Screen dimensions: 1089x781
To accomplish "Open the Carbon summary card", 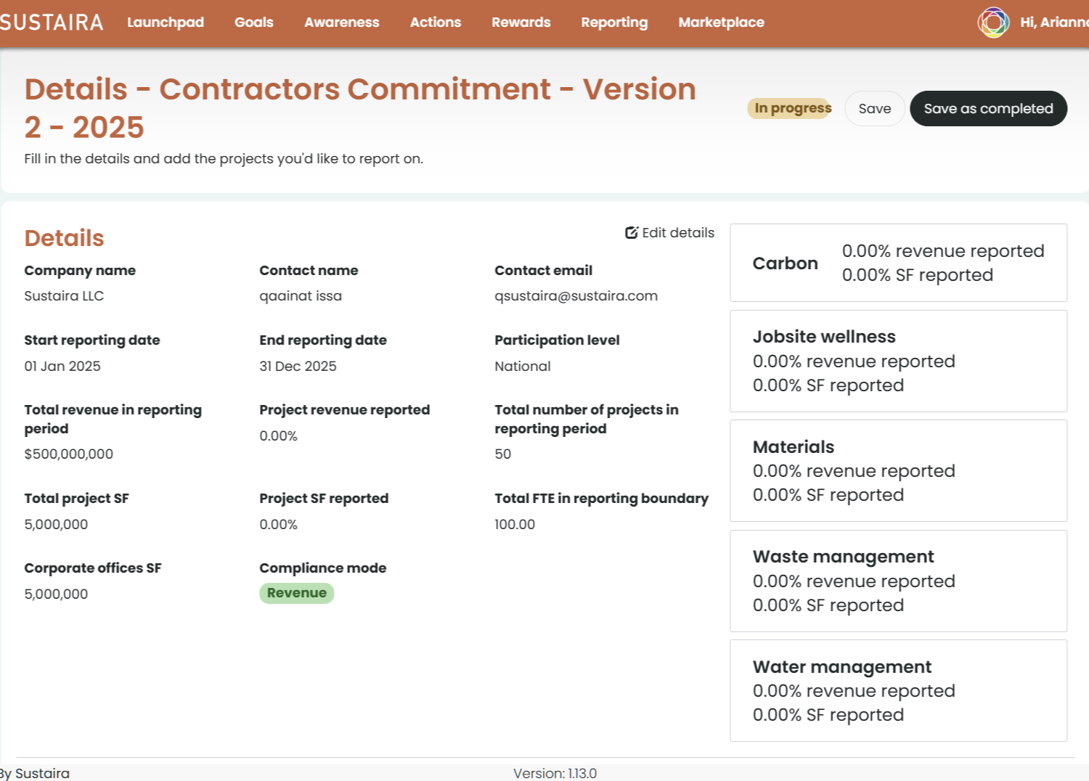I will point(898,263).
